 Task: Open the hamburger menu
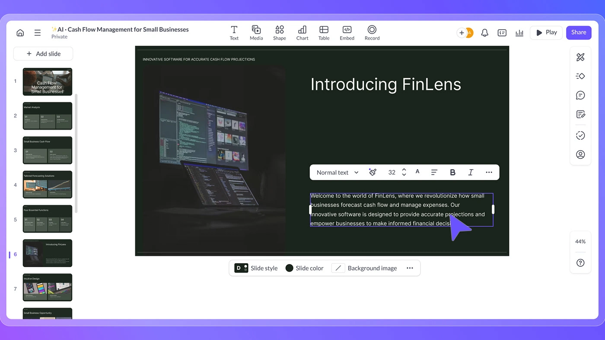[38, 33]
